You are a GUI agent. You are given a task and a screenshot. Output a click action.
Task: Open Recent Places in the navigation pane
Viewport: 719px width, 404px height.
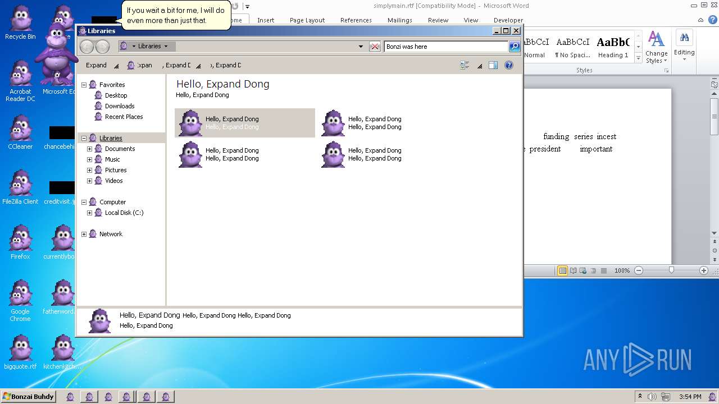[124, 117]
